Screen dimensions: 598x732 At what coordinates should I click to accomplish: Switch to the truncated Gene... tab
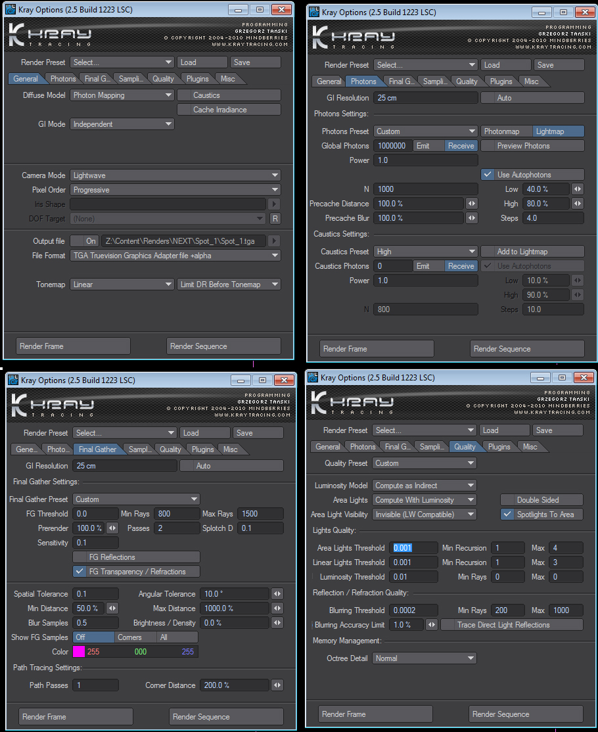pyautogui.click(x=26, y=449)
